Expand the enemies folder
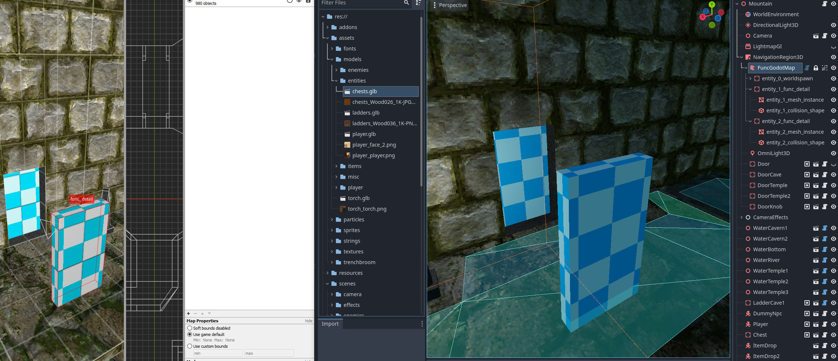The image size is (838, 361). (x=336, y=70)
